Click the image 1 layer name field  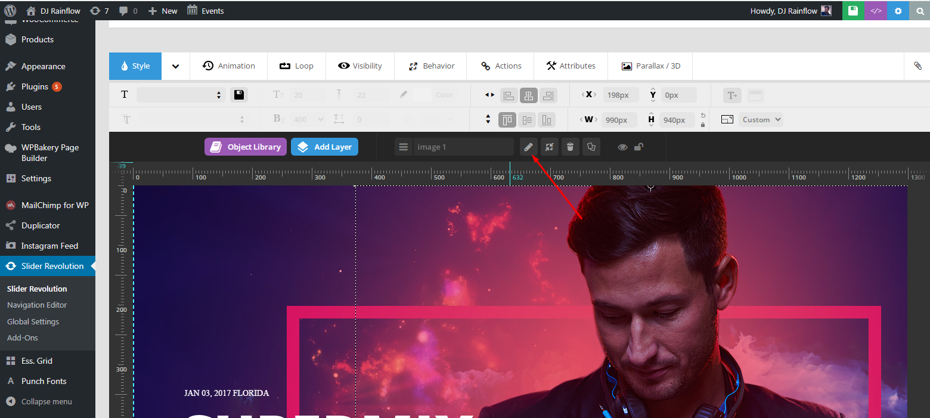[463, 147]
